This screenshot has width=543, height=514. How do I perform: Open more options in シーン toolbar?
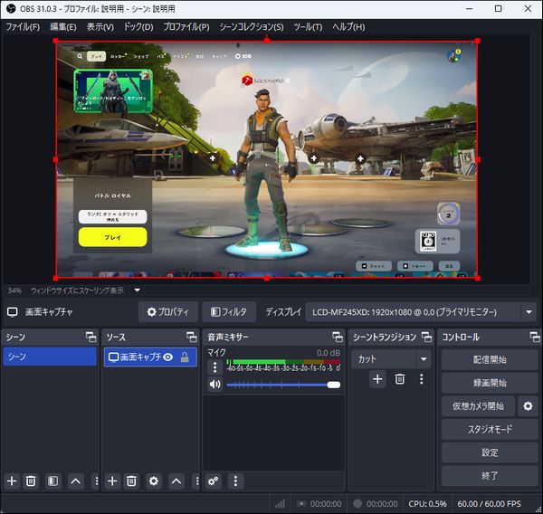click(96, 481)
